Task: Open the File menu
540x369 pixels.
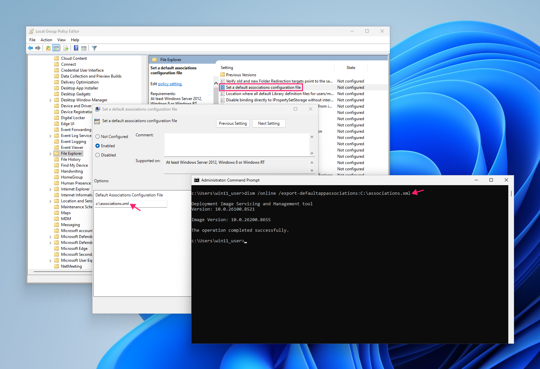Action: [32, 40]
